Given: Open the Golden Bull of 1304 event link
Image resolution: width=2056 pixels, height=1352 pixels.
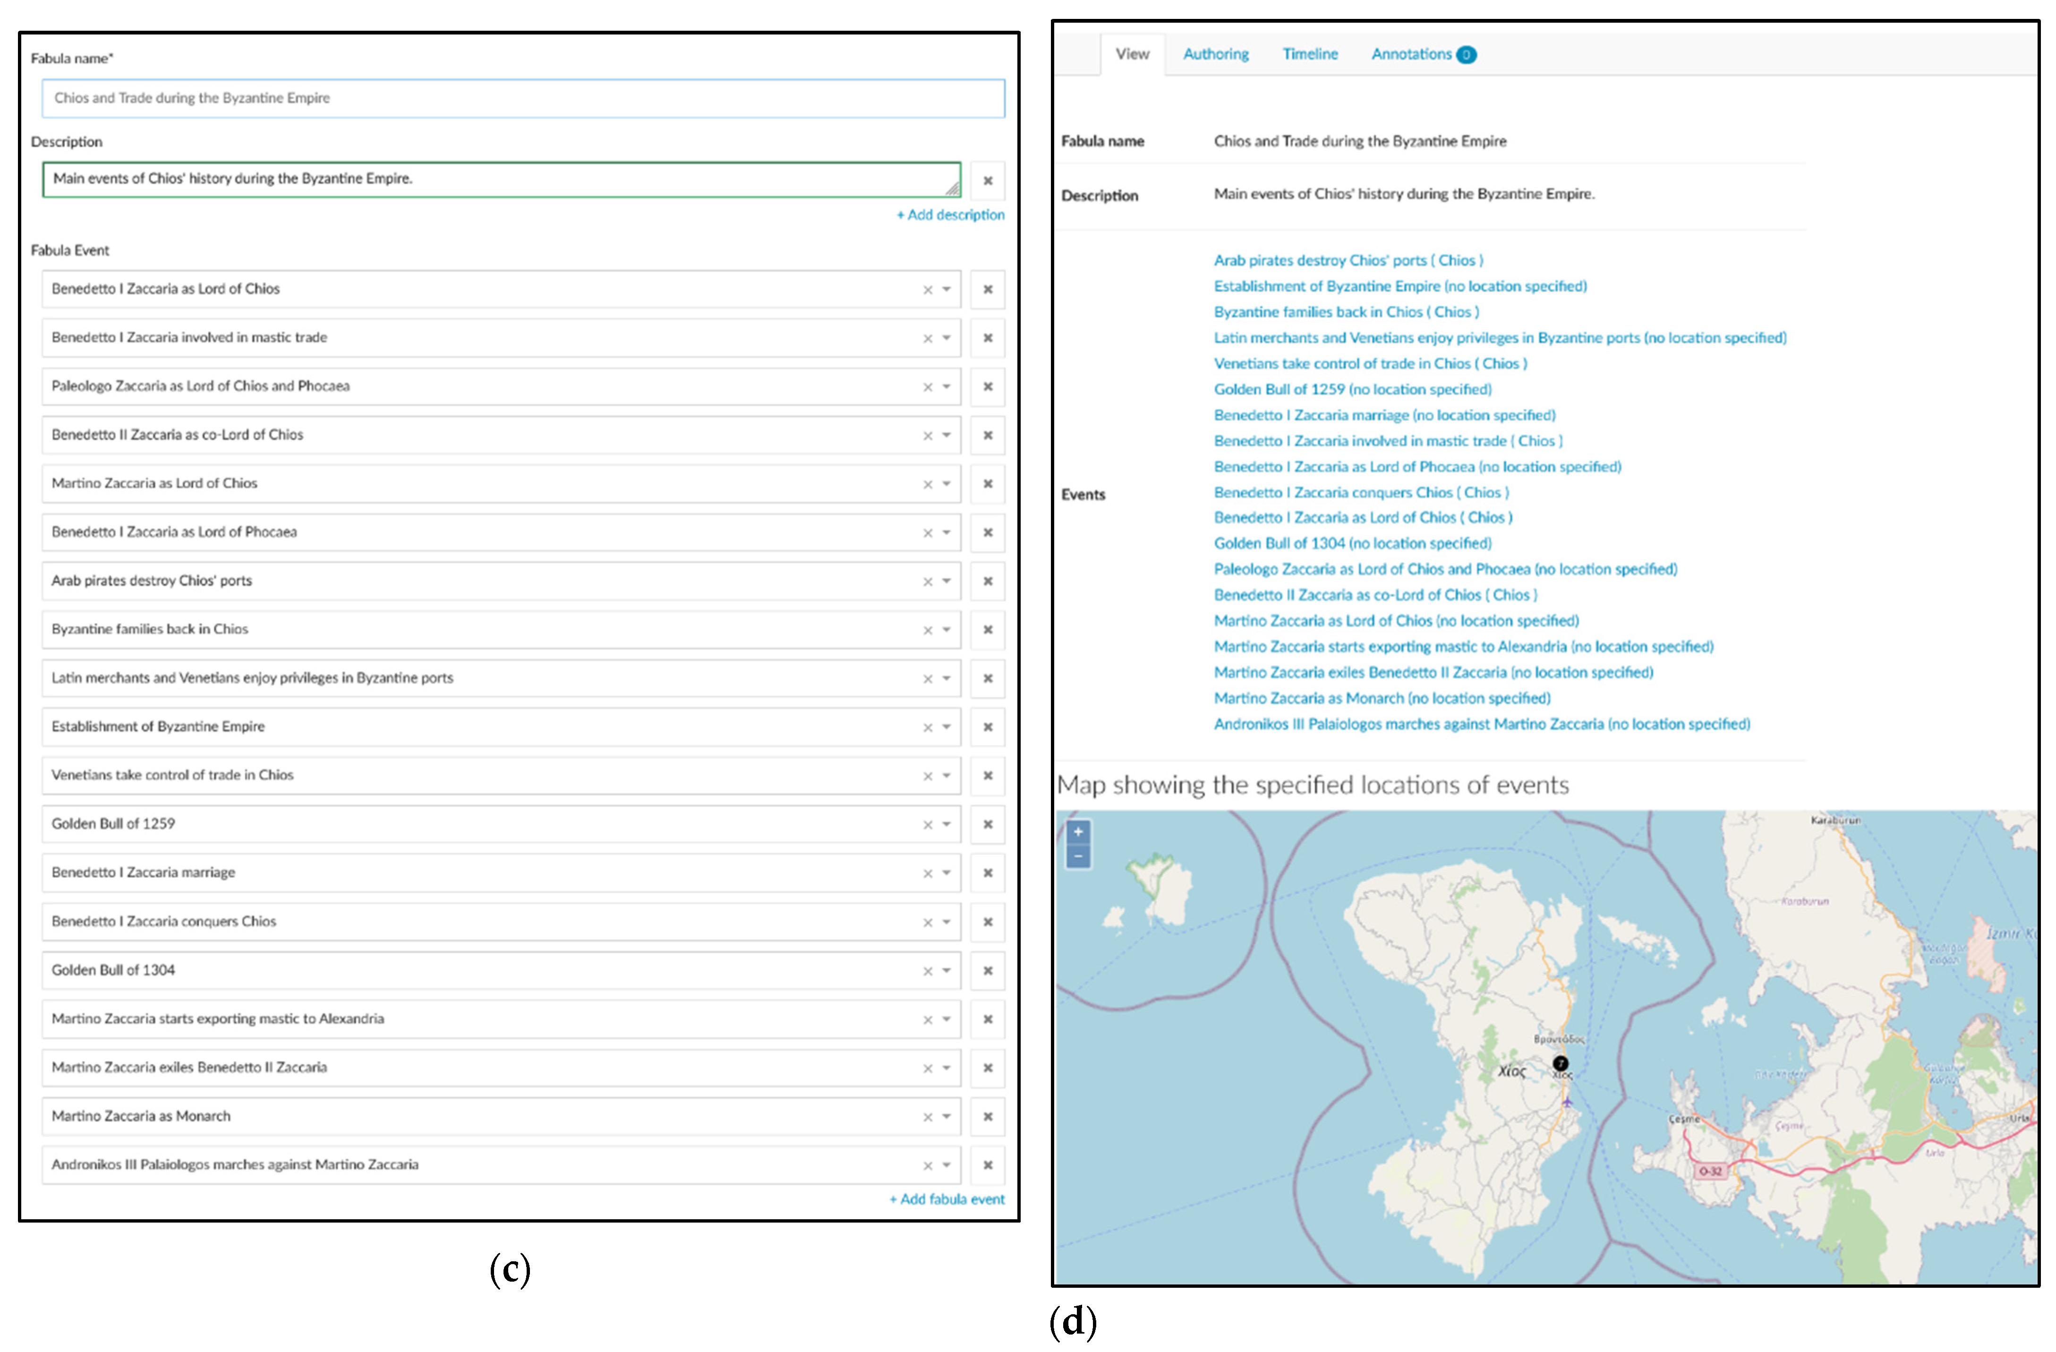Looking at the screenshot, I should 1352,543.
